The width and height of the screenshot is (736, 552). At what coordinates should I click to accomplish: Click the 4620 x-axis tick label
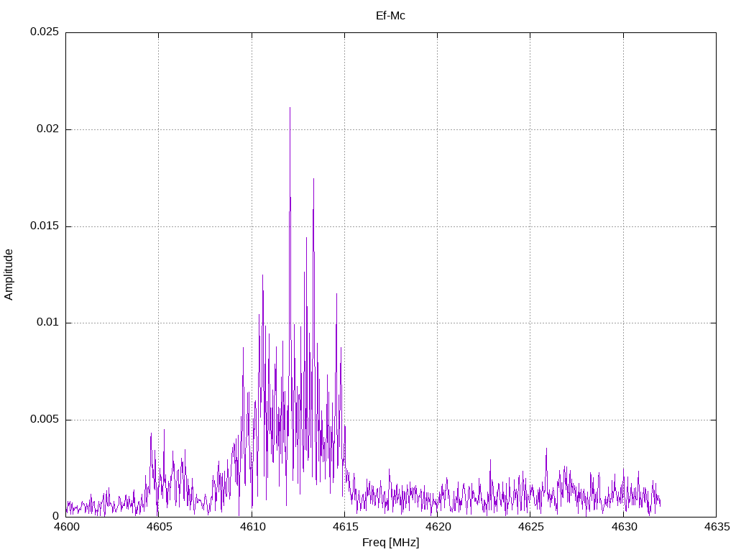437,527
